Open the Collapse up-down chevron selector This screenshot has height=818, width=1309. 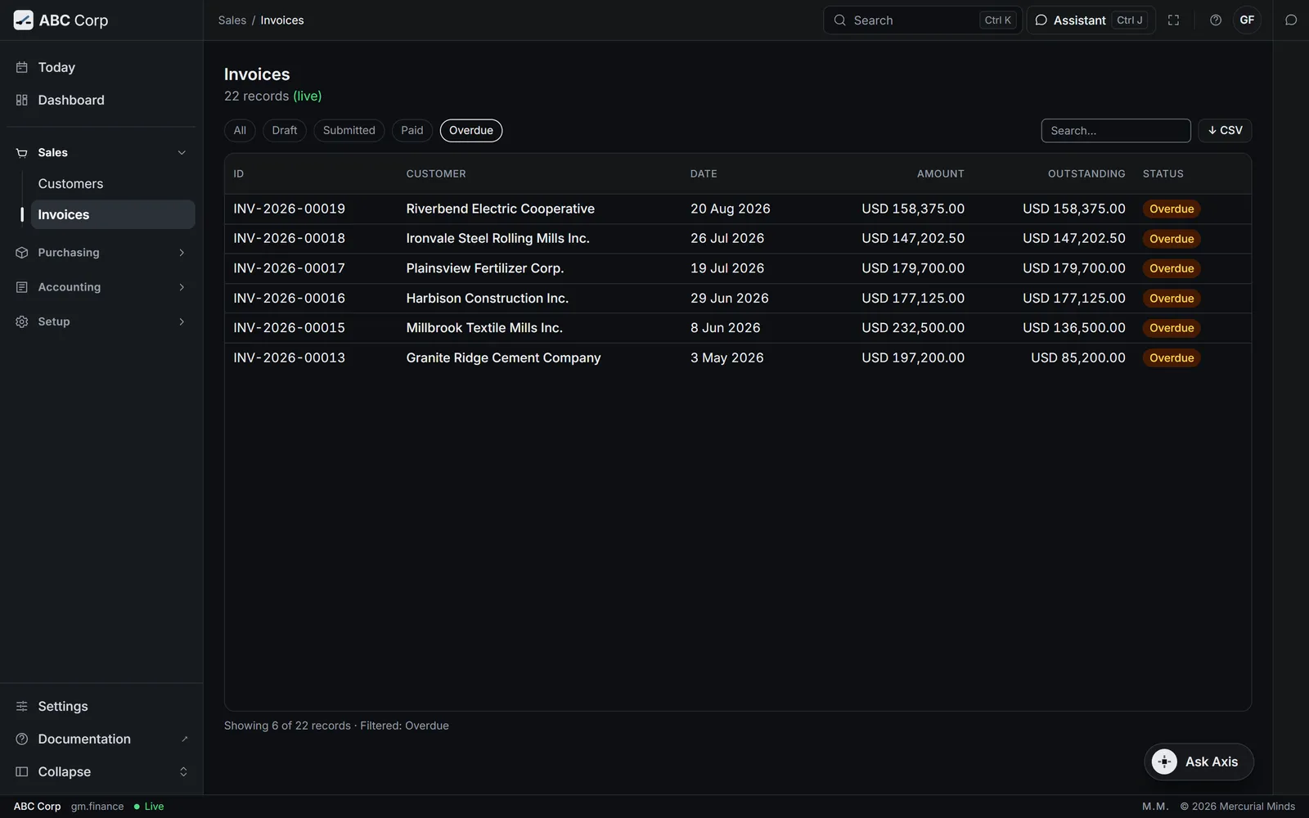pos(183,771)
